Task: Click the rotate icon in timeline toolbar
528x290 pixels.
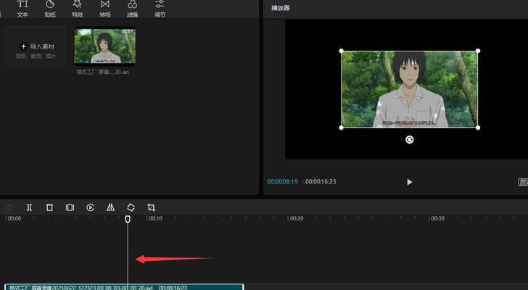Action: click(x=131, y=207)
